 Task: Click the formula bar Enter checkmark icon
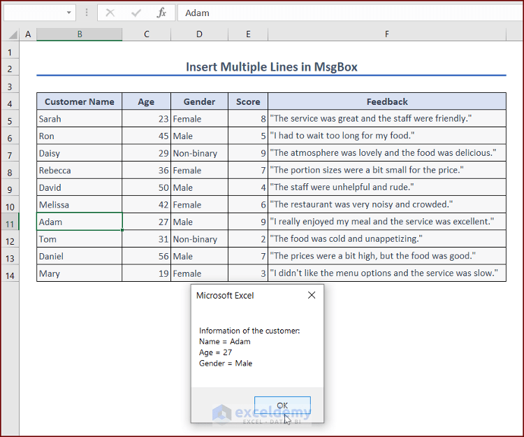click(136, 13)
